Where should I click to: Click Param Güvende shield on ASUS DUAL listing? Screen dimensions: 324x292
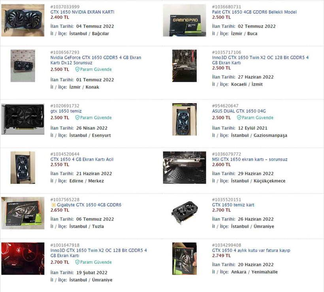(x=239, y=118)
